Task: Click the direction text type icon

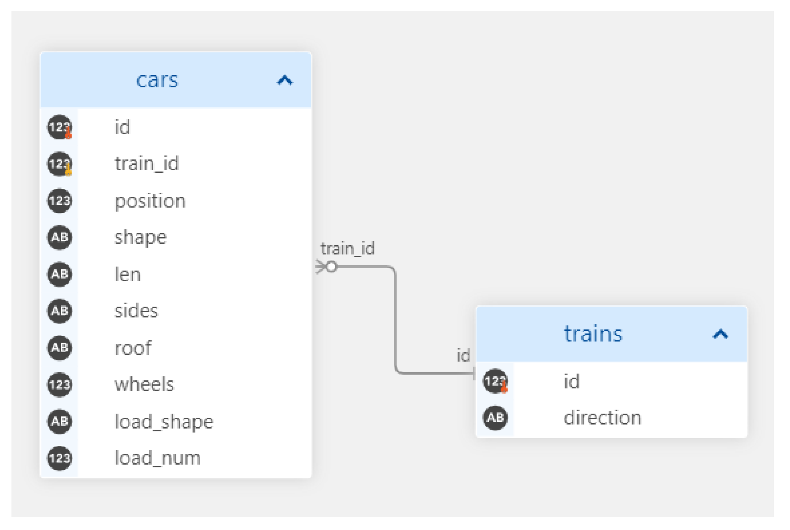Action: (x=495, y=418)
